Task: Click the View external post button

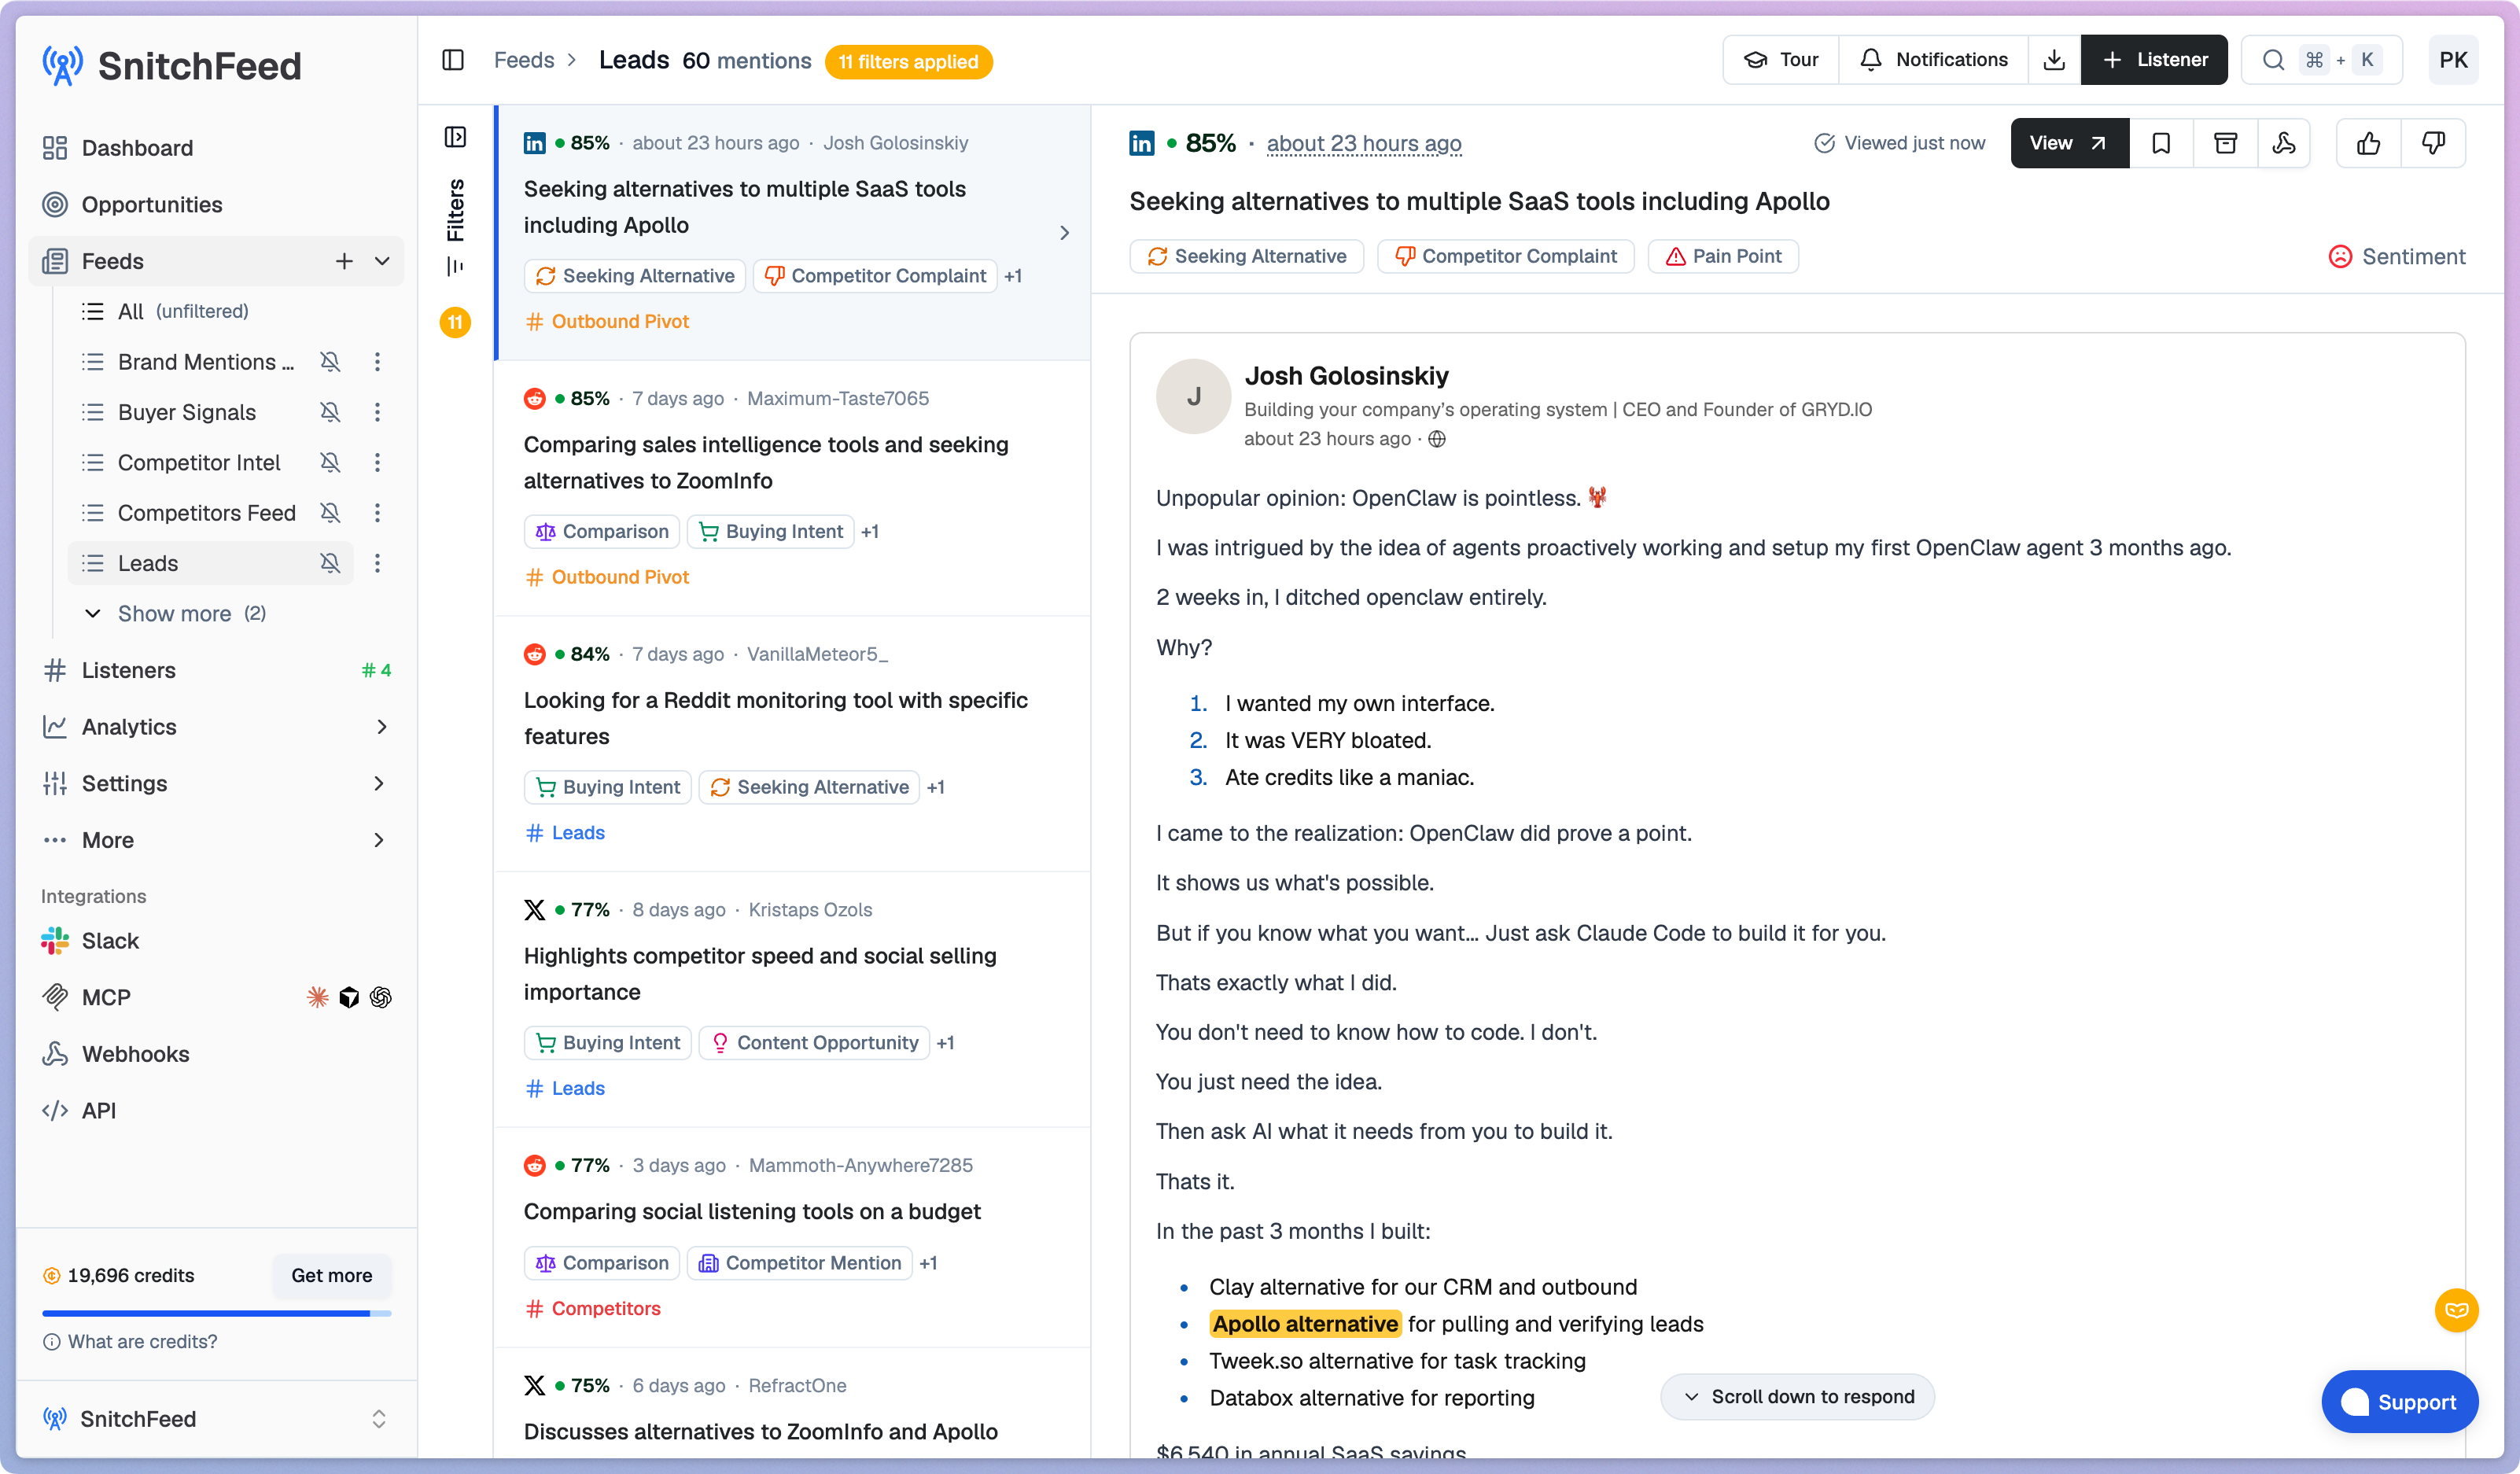Action: 2069,143
